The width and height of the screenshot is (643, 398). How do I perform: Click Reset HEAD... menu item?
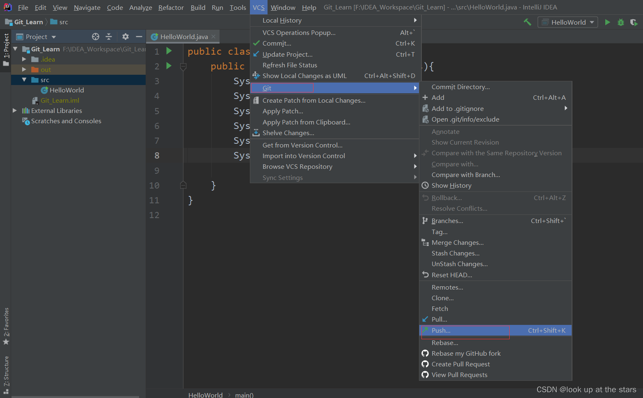495,275
